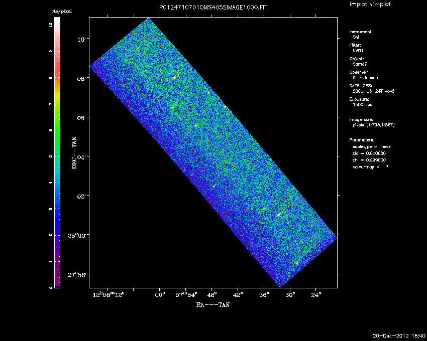Click the RA tick label 00s
Screen dimensions: 427x341
point(160,295)
